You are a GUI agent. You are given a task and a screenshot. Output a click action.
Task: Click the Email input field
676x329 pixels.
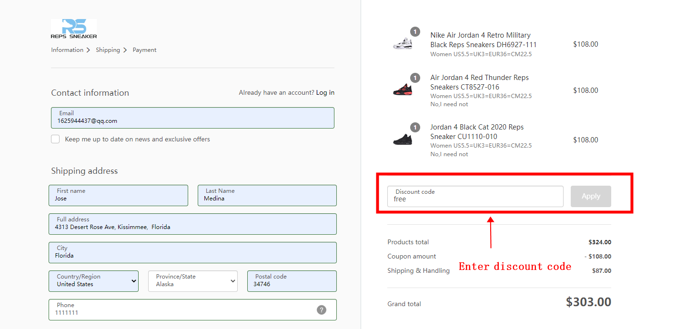click(x=192, y=118)
